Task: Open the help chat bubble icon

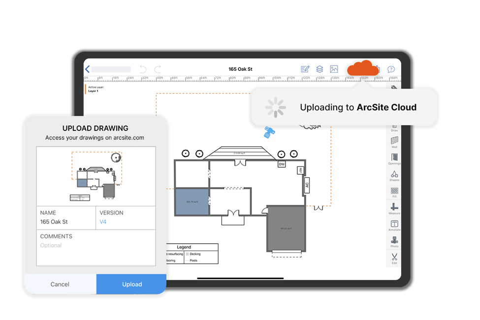Action: (391, 69)
